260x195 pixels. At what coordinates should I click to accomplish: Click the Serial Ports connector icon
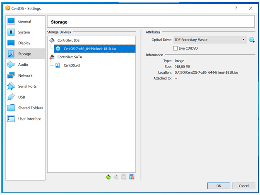point(11,86)
